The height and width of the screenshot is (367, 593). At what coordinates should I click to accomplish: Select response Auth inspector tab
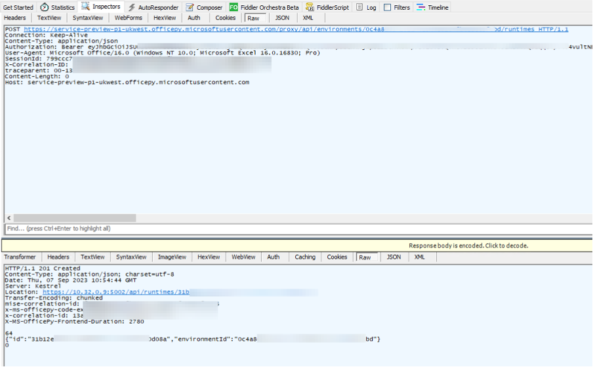point(274,257)
